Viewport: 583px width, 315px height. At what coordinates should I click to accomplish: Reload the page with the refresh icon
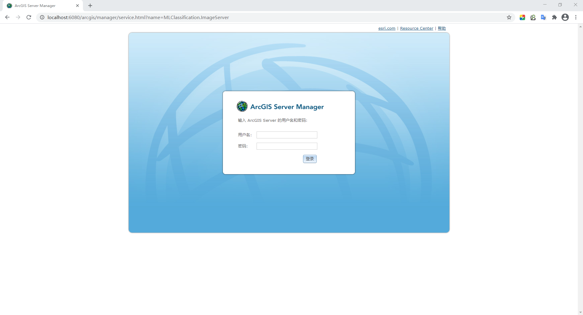pos(29,17)
